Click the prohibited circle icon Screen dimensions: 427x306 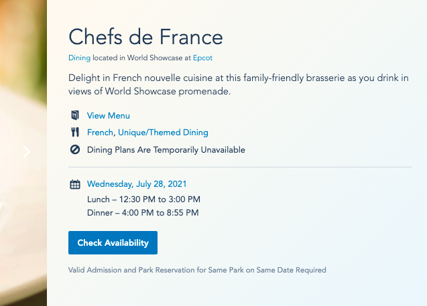click(x=74, y=149)
